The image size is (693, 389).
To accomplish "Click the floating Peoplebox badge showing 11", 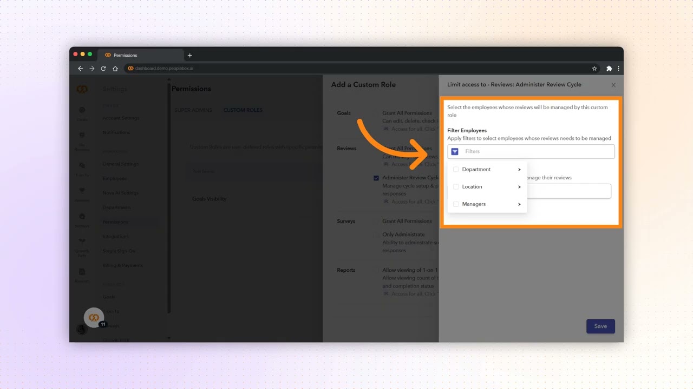I will click(x=94, y=318).
